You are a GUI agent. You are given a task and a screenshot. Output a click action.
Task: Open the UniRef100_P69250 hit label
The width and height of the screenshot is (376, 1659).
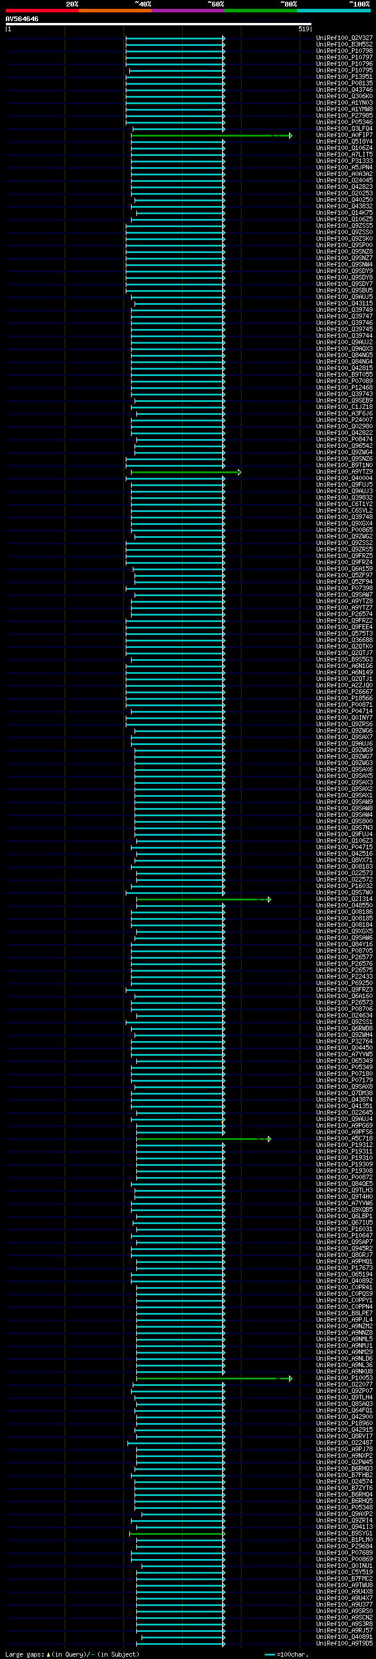[344, 983]
